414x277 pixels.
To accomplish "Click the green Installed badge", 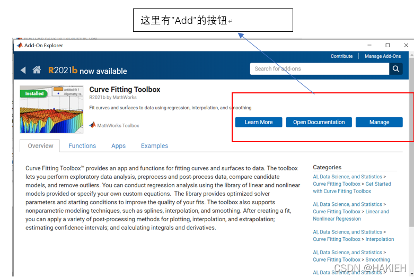I will pos(34,93).
